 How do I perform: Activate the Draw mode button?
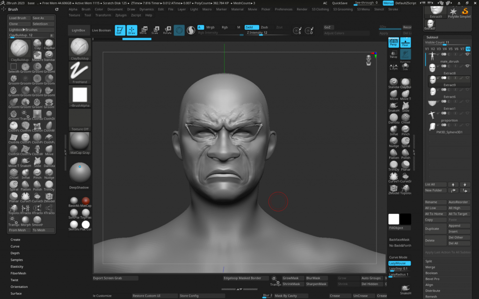click(132, 30)
